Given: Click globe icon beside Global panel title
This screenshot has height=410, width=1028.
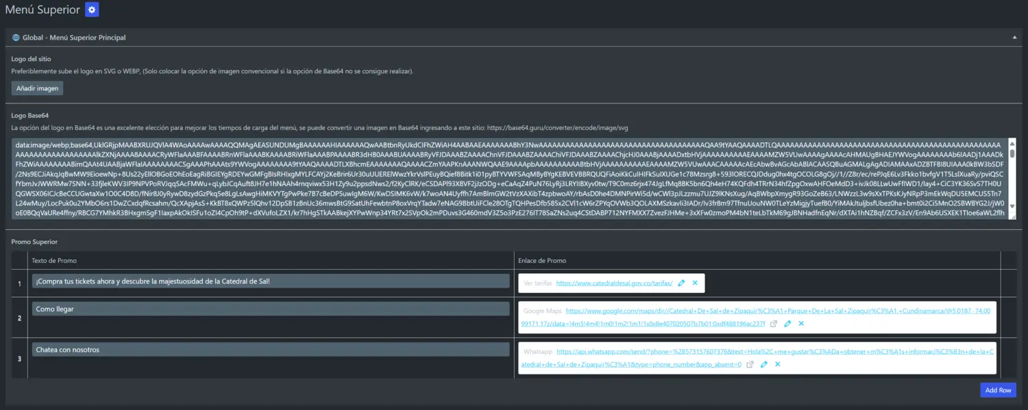Looking at the screenshot, I should click(x=16, y=38).
